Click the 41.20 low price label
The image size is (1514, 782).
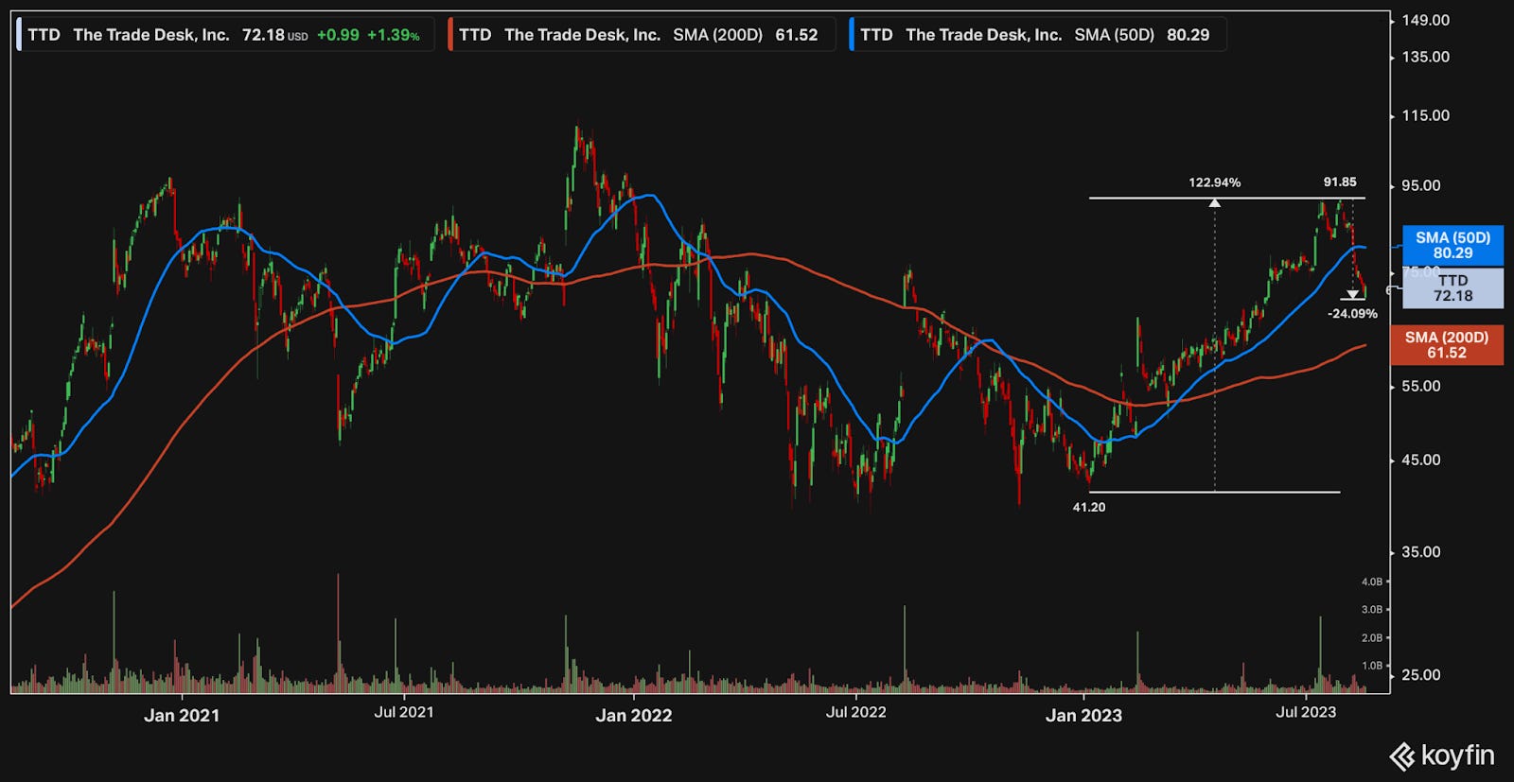click(1089, 508)
